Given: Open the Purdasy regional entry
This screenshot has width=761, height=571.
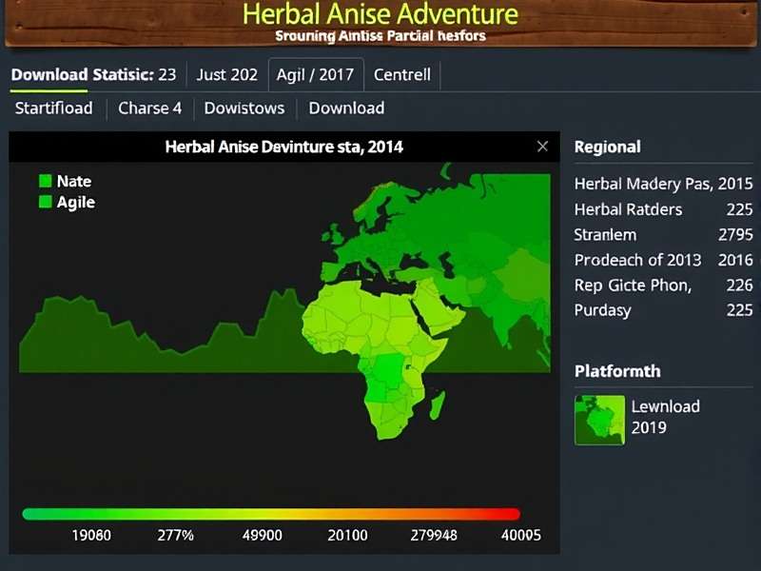Looking at the screenshot, I should 663,310.
